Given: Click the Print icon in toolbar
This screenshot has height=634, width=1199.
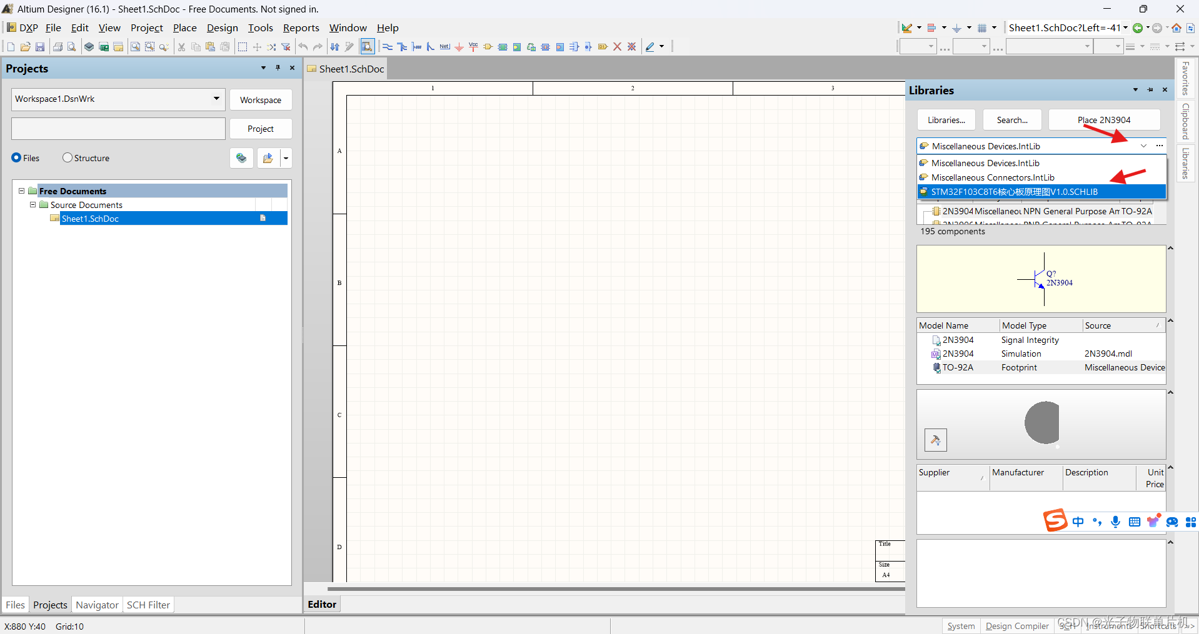Looking at the screenshot, I should pos(58,47).
